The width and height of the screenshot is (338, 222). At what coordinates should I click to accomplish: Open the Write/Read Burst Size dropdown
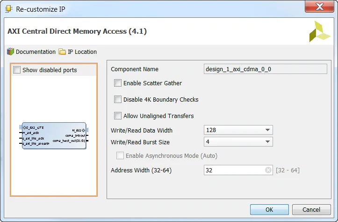coord(238,141)
